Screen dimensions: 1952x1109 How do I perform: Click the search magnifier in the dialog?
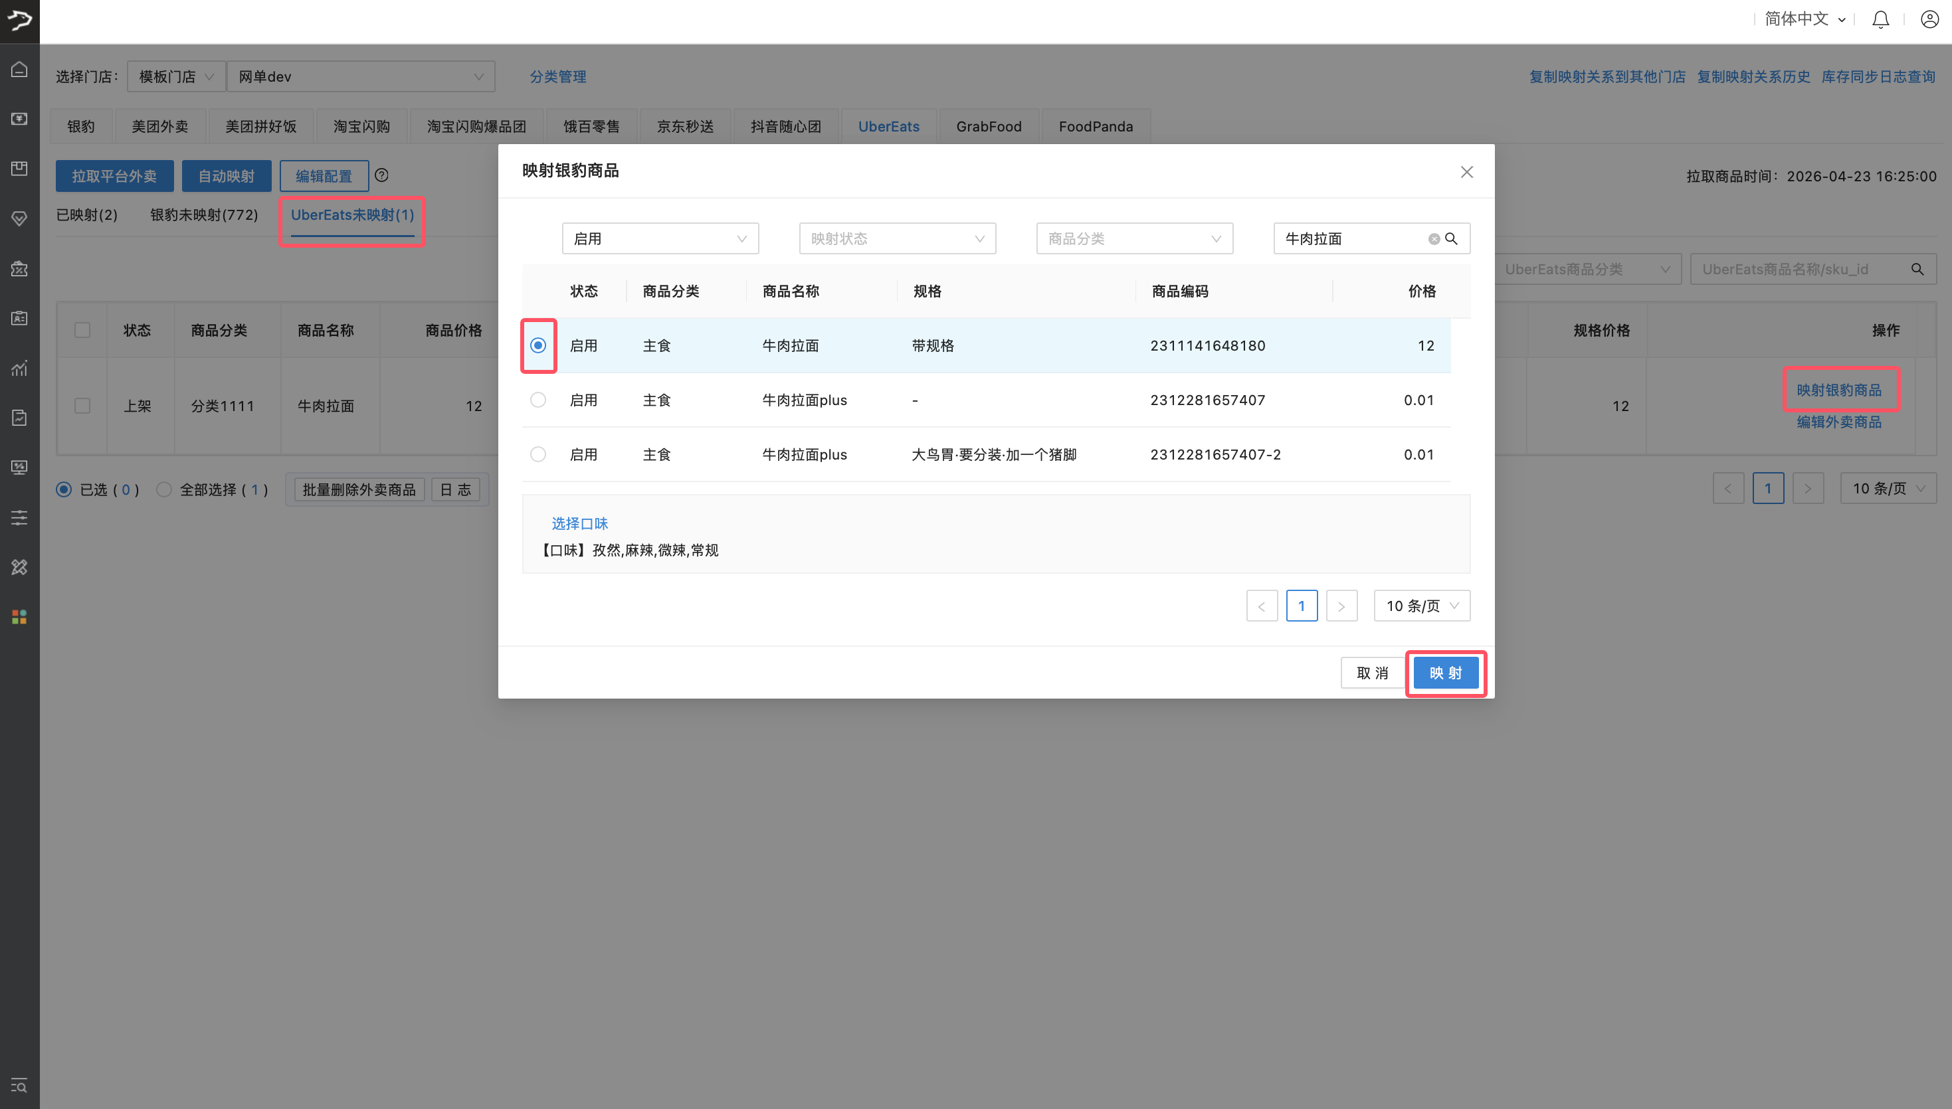(x=1452, y=238)
